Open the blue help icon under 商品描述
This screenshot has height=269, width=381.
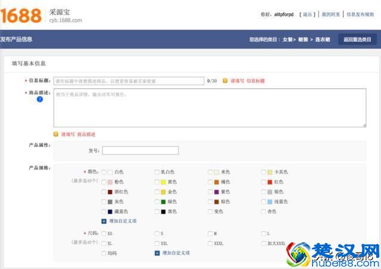pyautogui.click(x=40, y=99)
